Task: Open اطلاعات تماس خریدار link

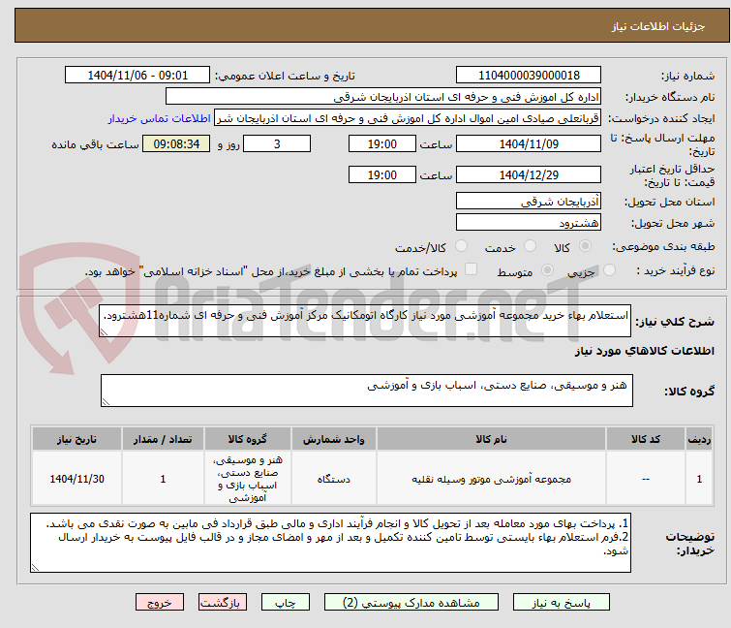Action: point(160,118)
